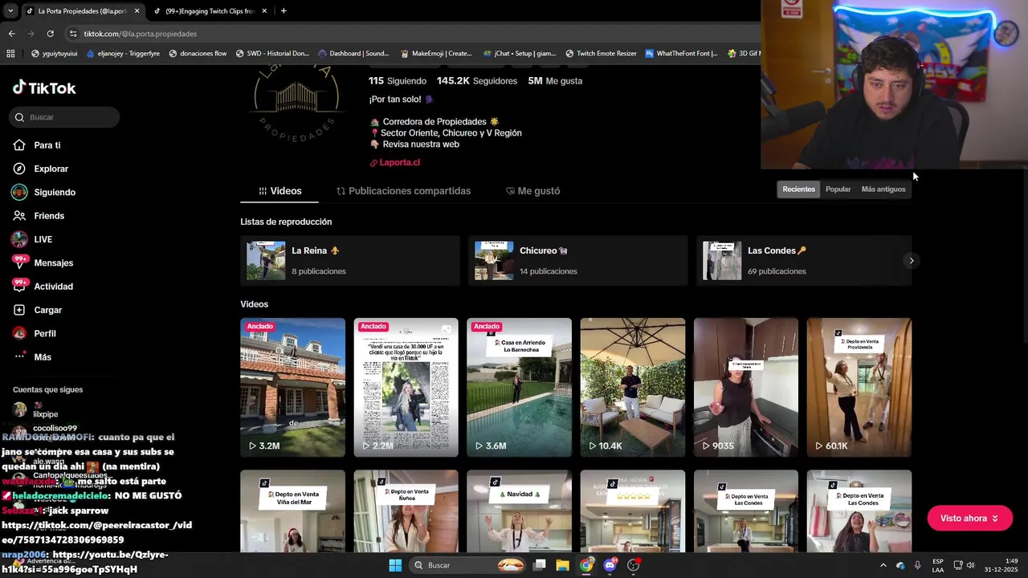This screenshot has height=578, width=1028.
Task: Show next playlists with arrow
Action: point(911,261)
